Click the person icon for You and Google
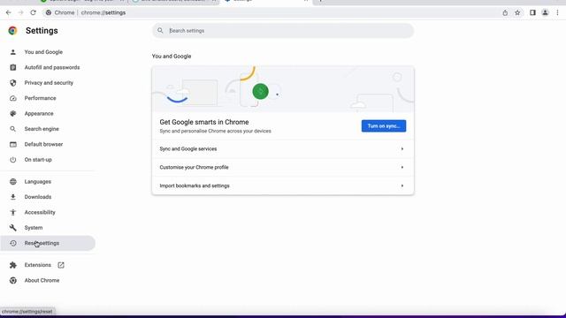This screenshot has height=318, width=566. [x=13, y=52]
